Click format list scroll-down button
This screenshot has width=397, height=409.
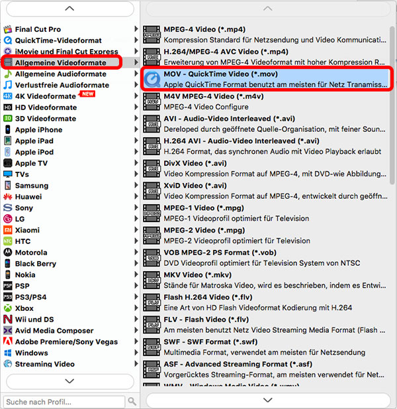pyautogui.click(x=268, y=400)
